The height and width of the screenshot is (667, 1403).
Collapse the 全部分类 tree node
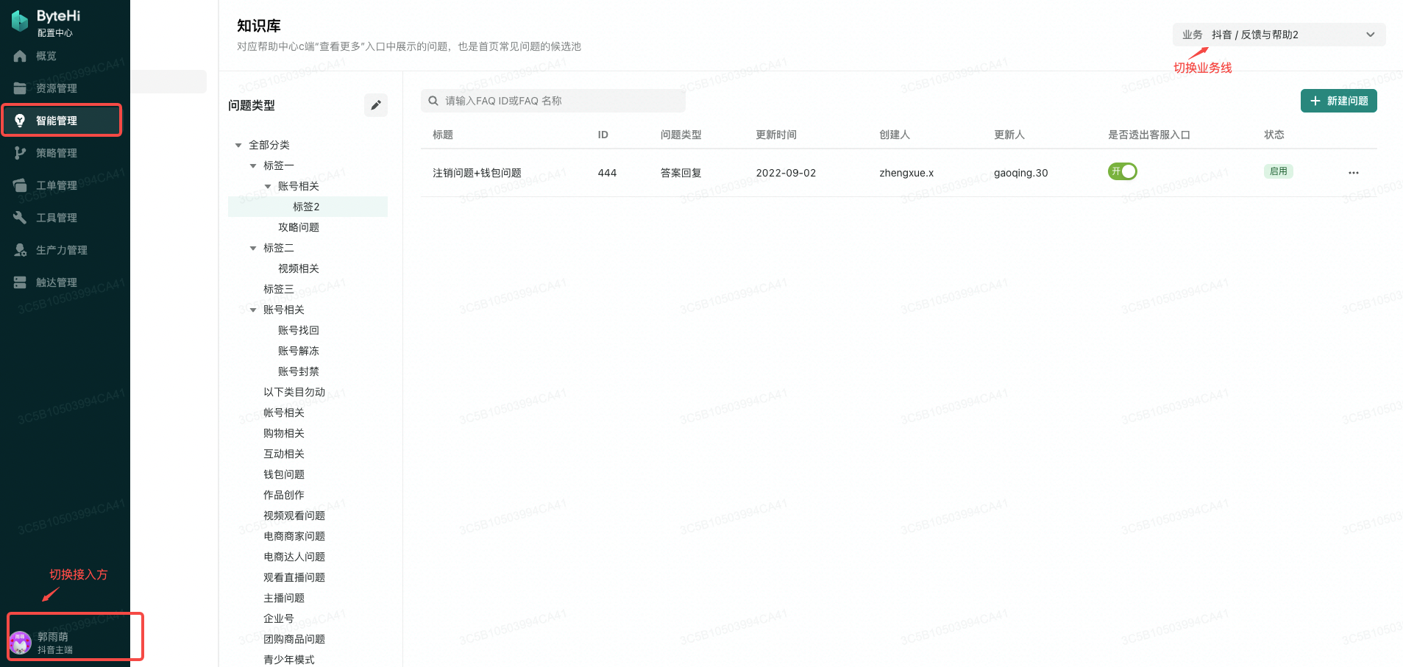(x=237, y=145)
